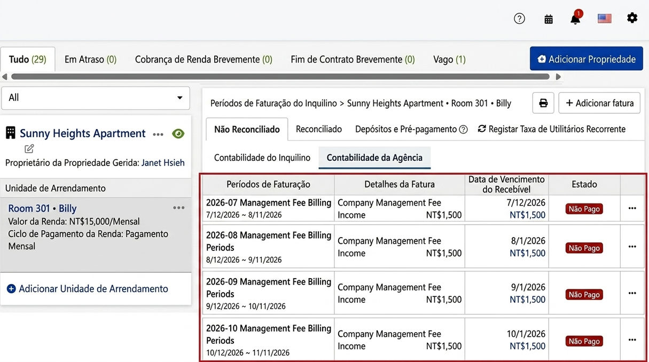
Task: Open the three-dot menu for Room 301 • Billy
Action: [178, 208]
